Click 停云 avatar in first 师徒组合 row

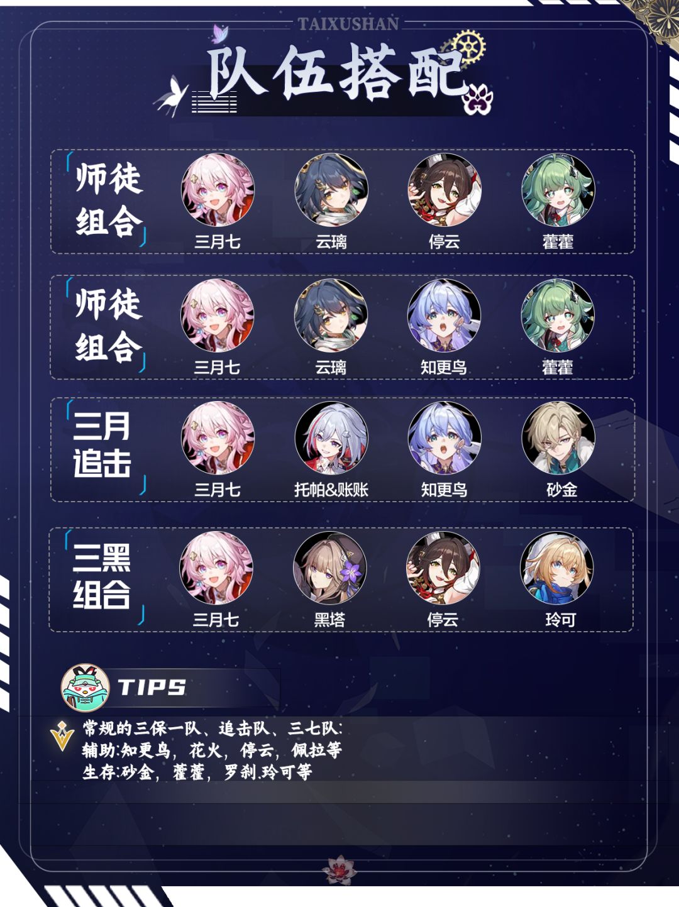tap(444, 190)
